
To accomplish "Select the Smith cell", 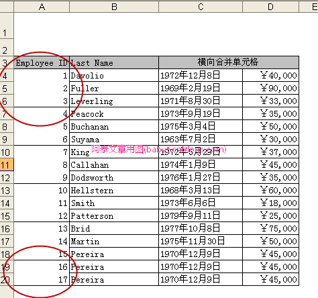I will (x=114, y=203).
